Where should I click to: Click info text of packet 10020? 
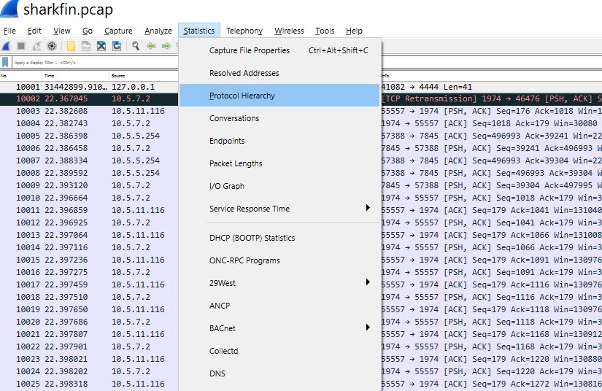tap(491, 322)
